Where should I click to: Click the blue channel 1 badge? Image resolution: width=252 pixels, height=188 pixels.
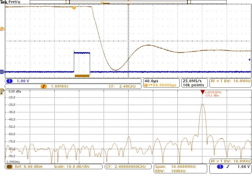coord(10,81)
